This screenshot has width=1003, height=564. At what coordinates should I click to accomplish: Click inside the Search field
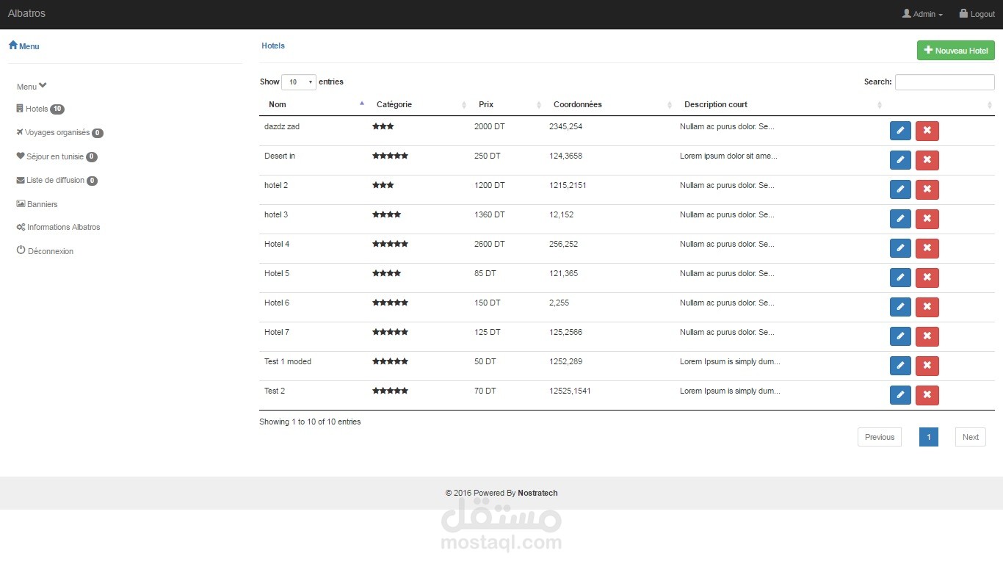(944, 82)
